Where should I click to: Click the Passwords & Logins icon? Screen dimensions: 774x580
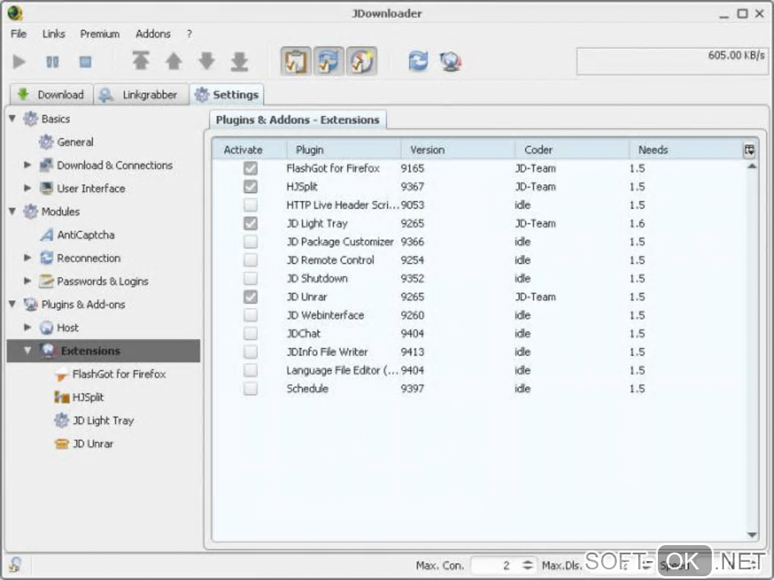(x=46, y=281)
